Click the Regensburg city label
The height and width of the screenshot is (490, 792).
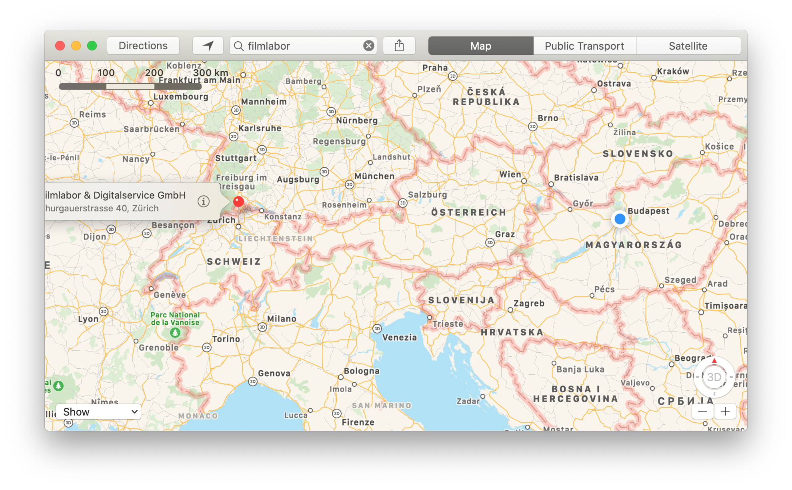[x=339, y=141]
